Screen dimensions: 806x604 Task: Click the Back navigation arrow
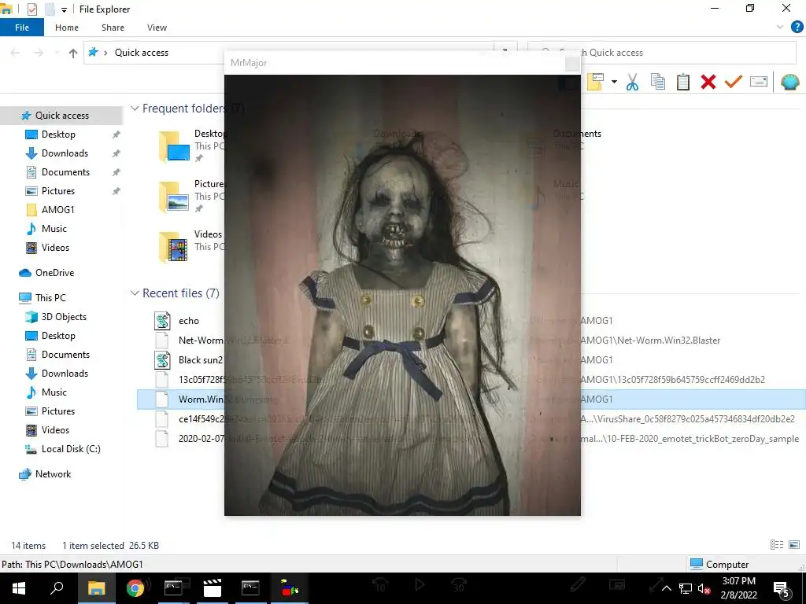(15, 53)
